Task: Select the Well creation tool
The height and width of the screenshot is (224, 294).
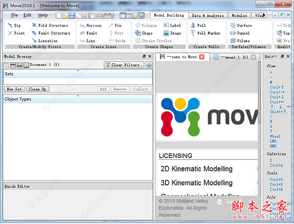Action: [198, 25]
